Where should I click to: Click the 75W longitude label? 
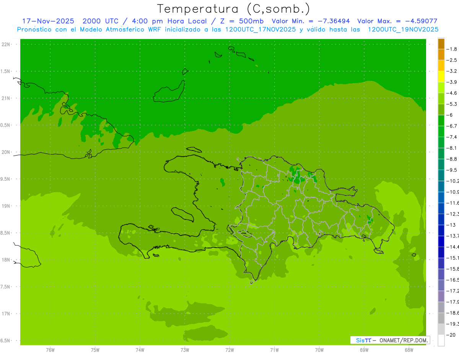[x=95, y=350]
